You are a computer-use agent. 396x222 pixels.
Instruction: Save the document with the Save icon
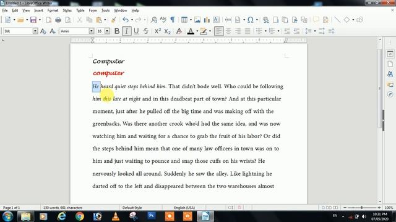click(33, 20)
